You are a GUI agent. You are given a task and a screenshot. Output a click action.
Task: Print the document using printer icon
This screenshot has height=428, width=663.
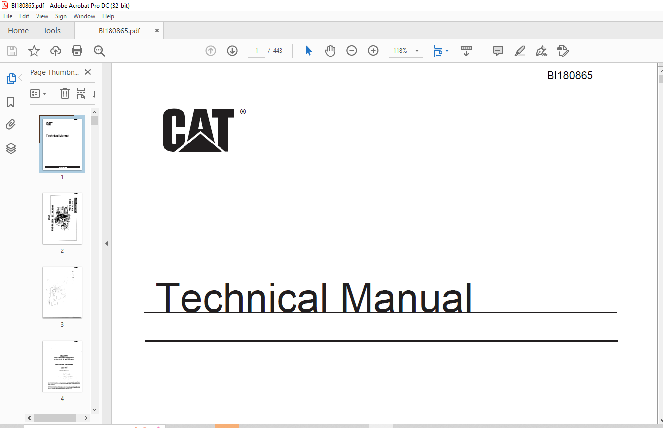click(x=77, y=51)
